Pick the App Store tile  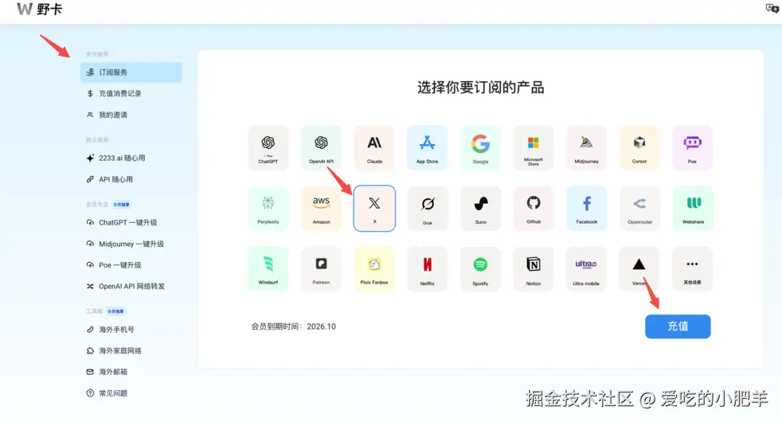[427, 148]
